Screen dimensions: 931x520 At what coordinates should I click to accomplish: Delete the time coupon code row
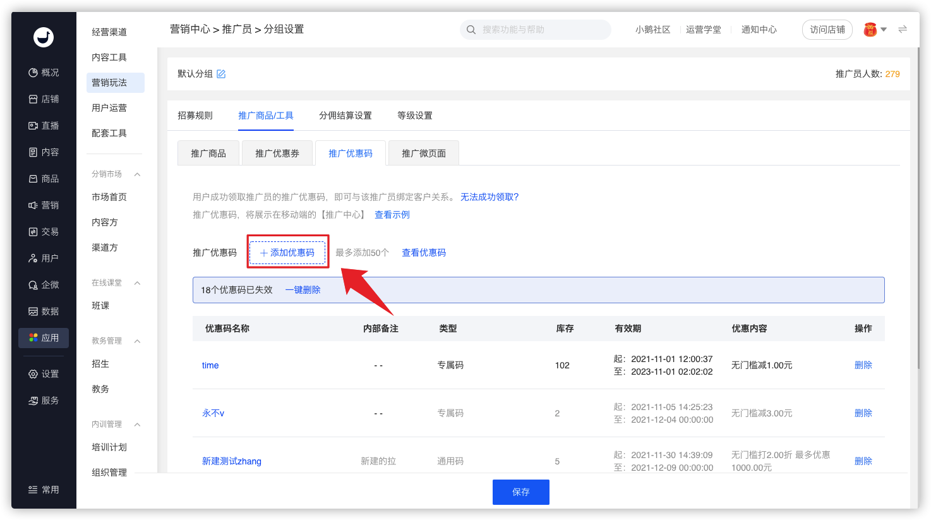pyautogui.click(x=863, y=365)
